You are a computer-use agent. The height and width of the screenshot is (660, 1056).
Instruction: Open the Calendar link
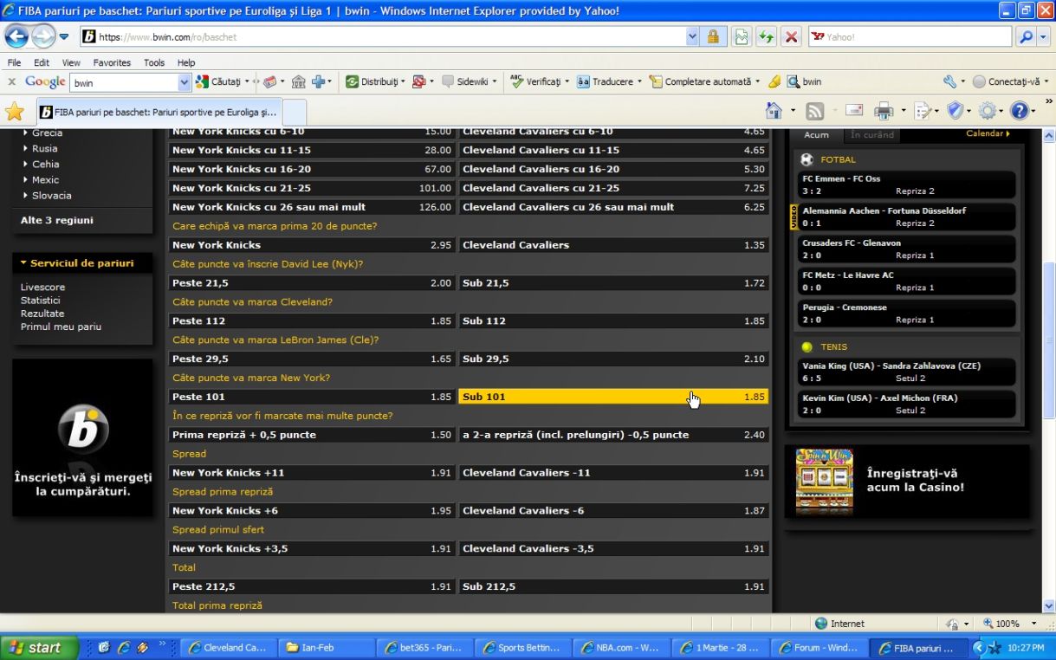pyautogui.click(x=988, y=133)
